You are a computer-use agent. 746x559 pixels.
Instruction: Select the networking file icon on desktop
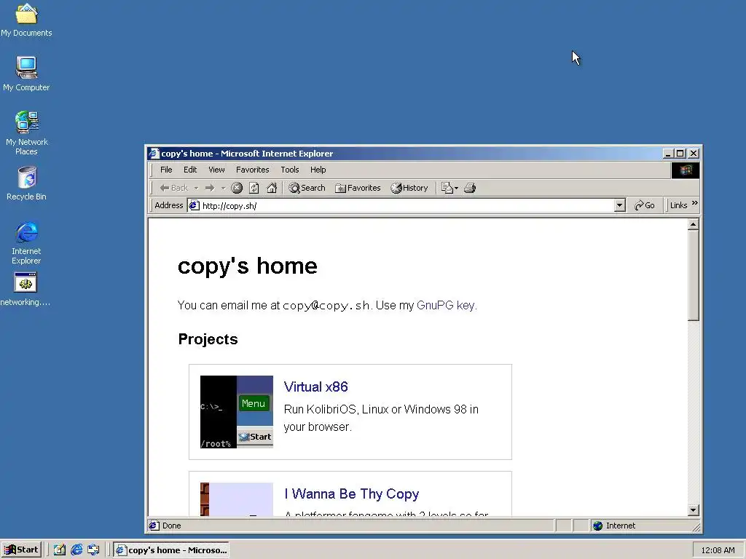[25, 290]
